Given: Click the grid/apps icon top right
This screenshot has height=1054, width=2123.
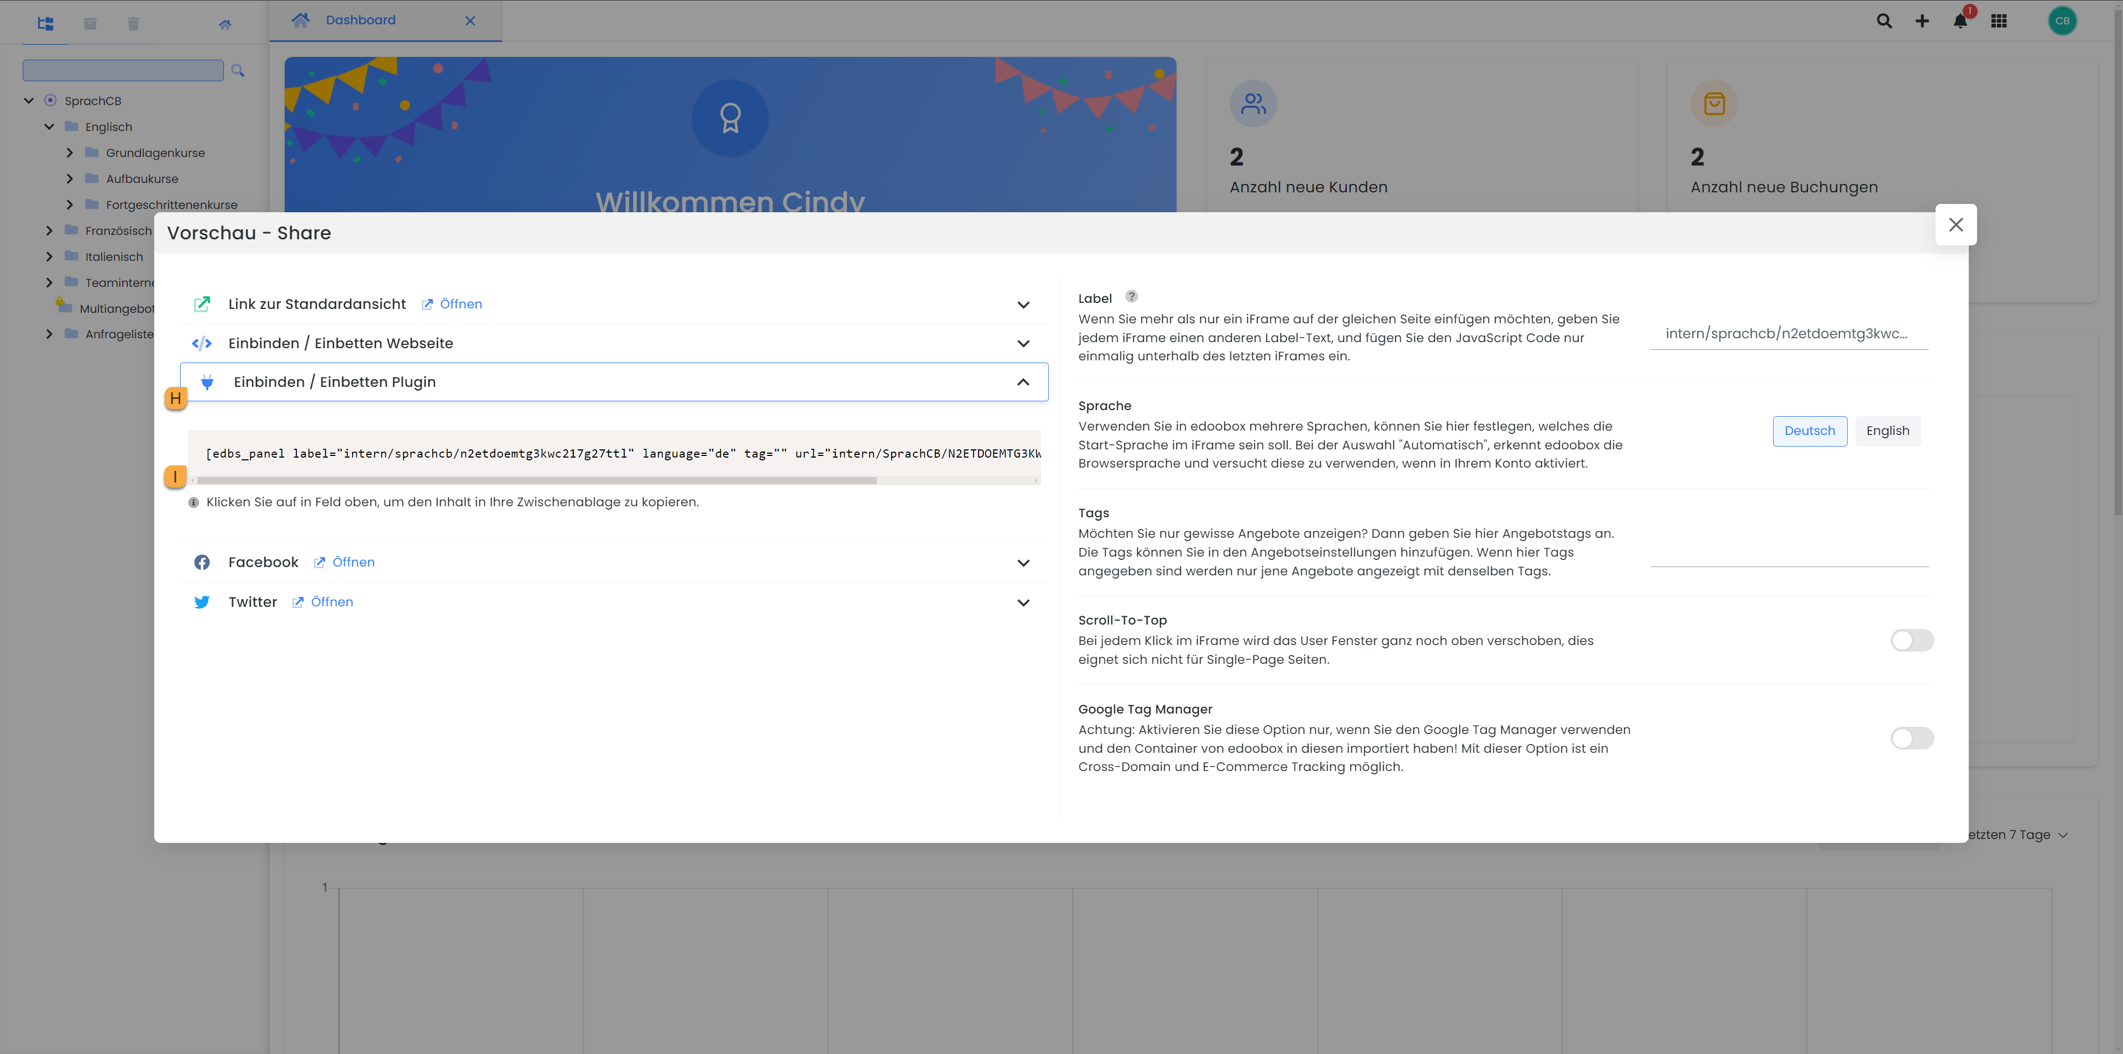Looking at the screenshot, I should pyautogui.click(x=2000, y=20).
